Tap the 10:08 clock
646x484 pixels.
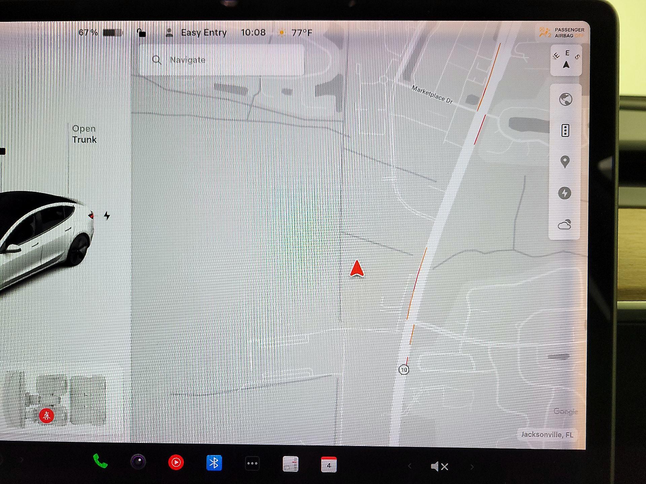[x=253, y=32]
